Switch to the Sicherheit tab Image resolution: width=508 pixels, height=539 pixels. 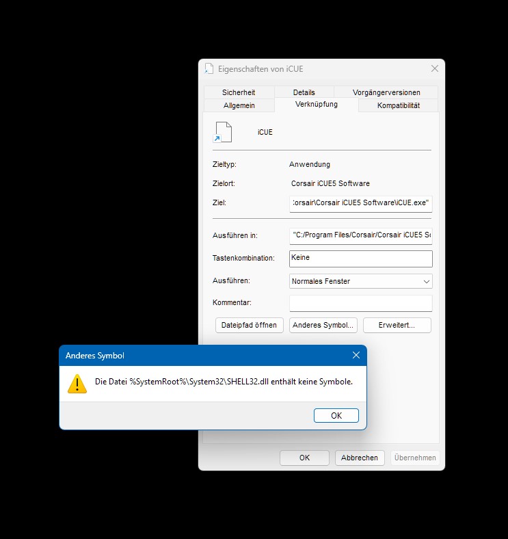point(239,92)
